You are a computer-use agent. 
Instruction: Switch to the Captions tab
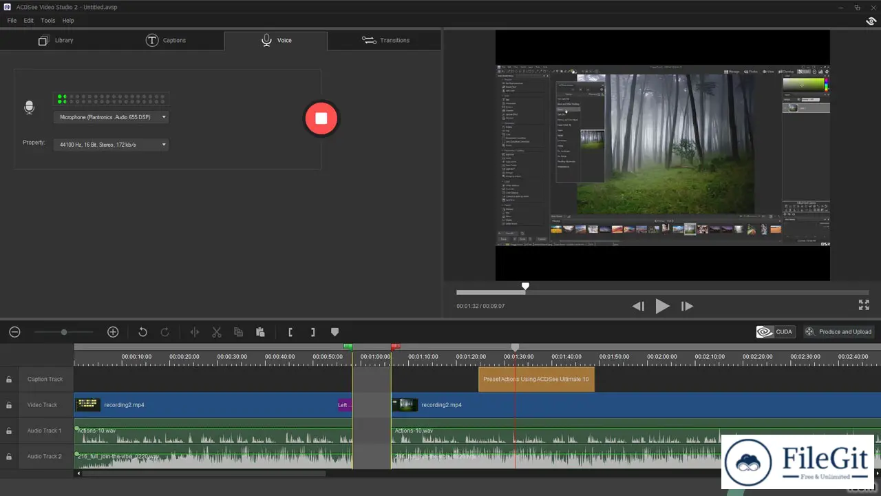tap(166, 41)
